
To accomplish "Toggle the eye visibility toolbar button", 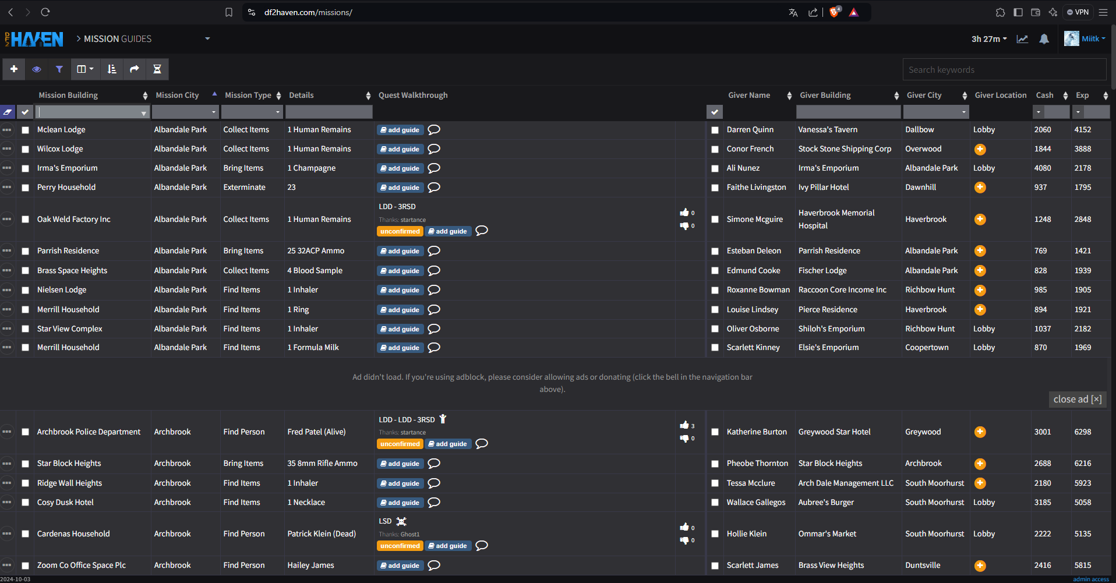I will [x=37, y=69].
